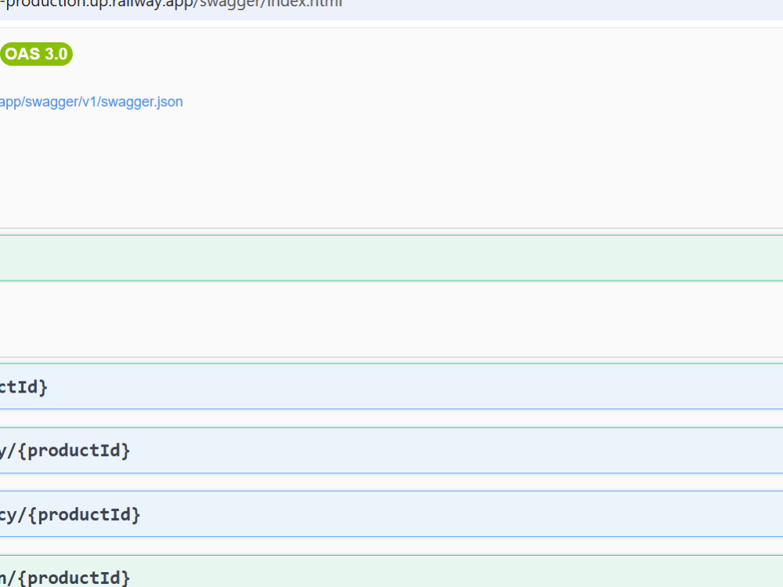Open the swagger/v1/swagger.json link

click(92, 102)
